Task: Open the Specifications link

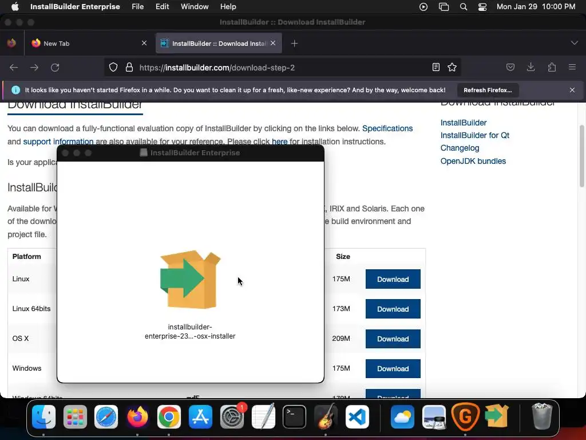Action: click(387, 128)
